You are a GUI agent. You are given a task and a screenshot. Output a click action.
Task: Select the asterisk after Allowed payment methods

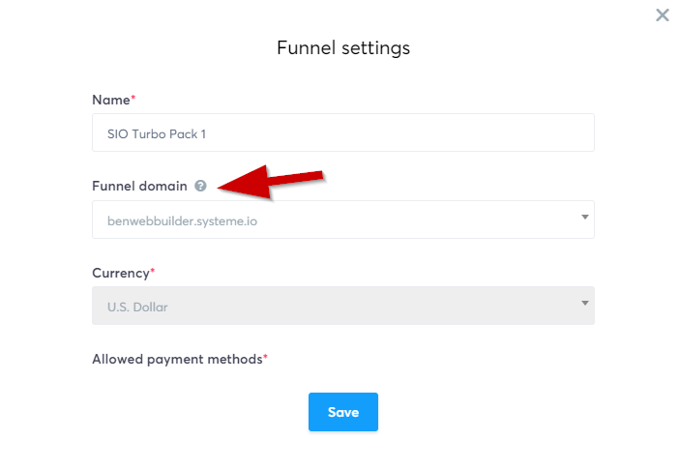pos(265,357)
